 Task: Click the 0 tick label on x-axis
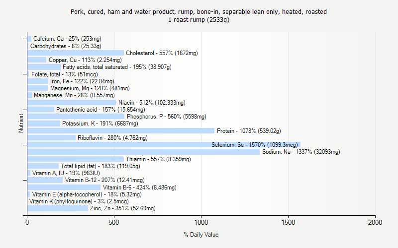[x=27, y=222]
